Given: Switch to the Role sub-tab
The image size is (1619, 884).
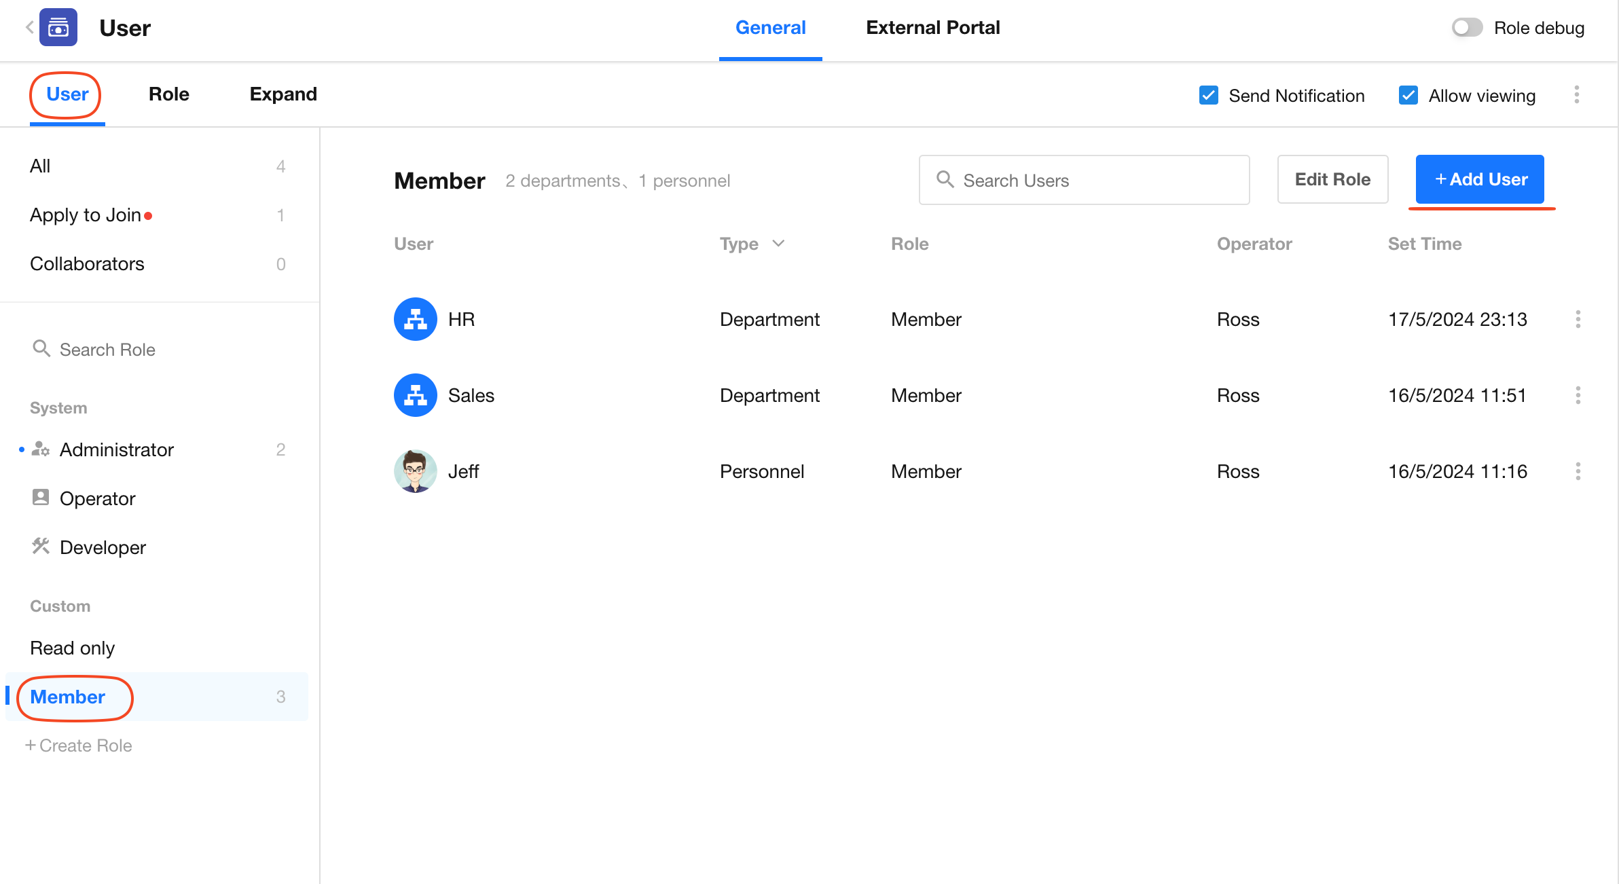Looking at the screenshot, I should tap(168, 94).
